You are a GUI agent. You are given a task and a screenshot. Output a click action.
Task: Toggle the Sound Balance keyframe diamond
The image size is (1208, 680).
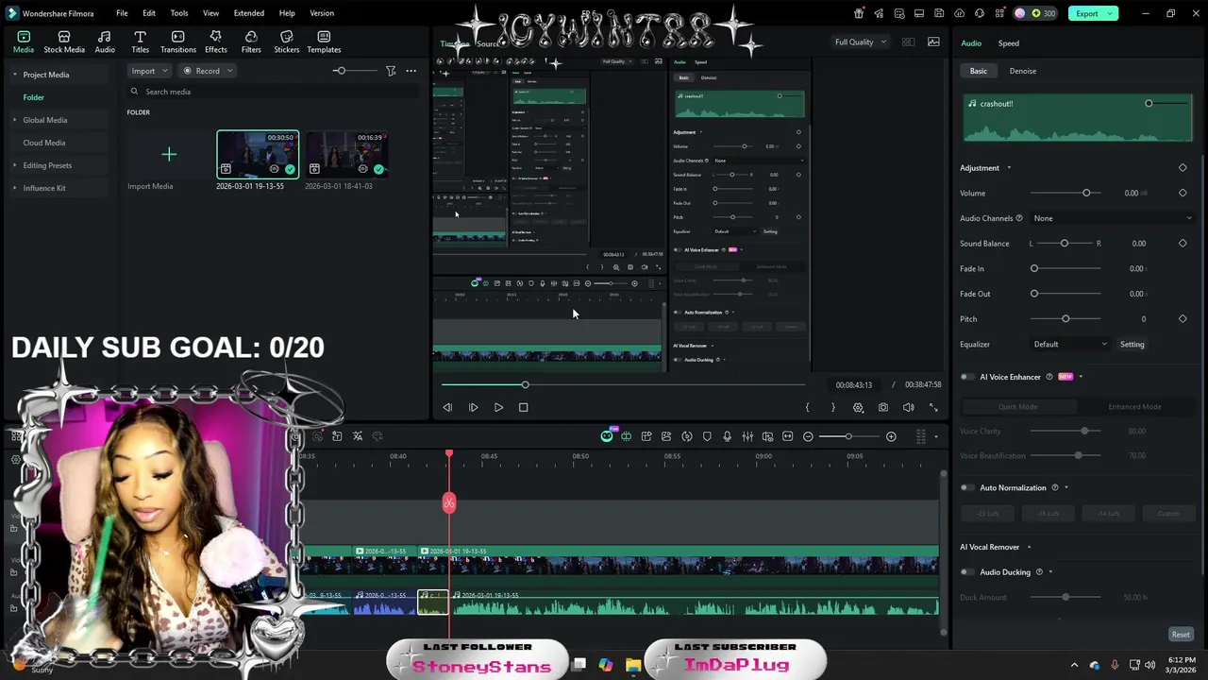[1183, 244]
